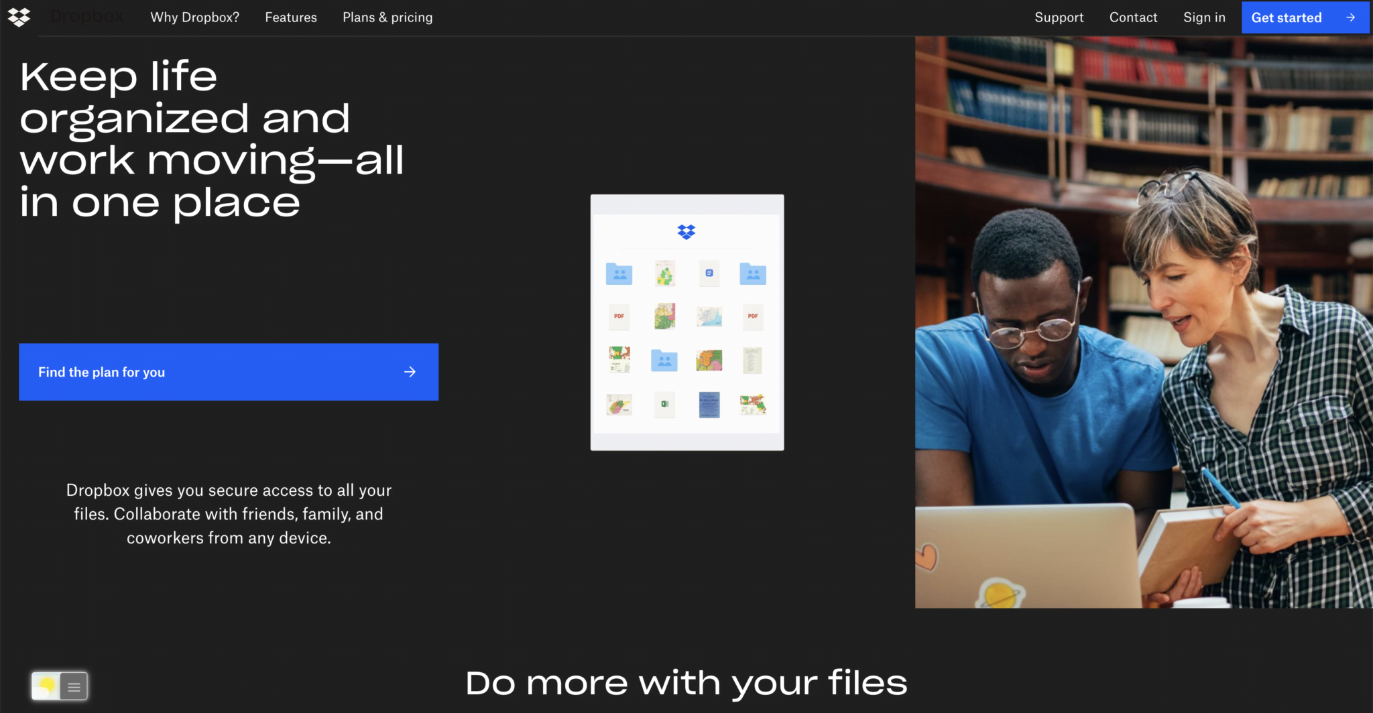Open the Support page
The height and width of the screenshot is (713, 1373).
pos(1059,17)
